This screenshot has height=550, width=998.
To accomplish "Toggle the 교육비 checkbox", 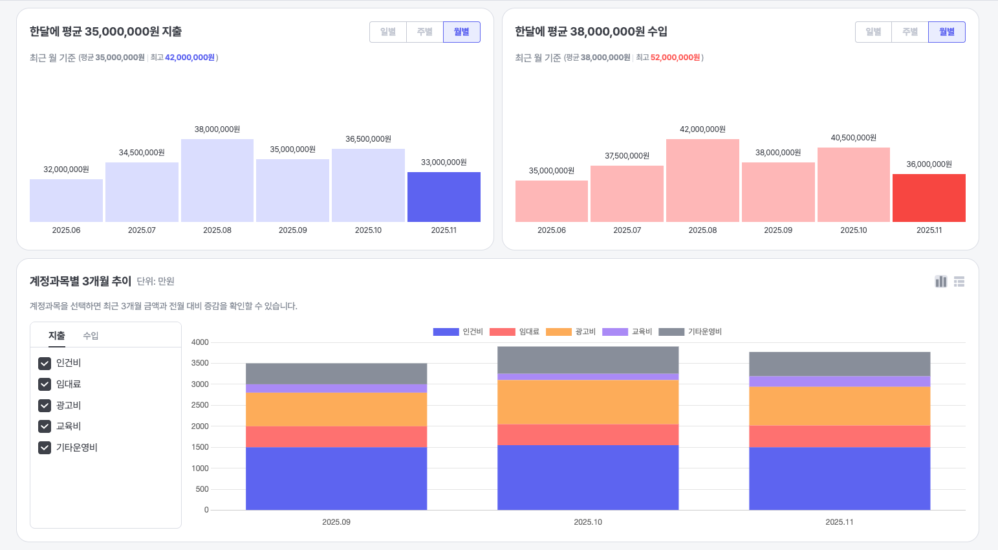I will (45, 426).
